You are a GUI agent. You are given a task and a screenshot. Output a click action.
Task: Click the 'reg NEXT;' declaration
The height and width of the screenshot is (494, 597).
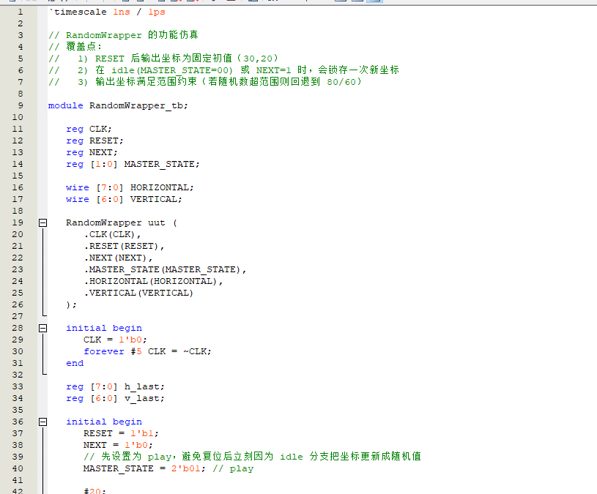point(92,152)
